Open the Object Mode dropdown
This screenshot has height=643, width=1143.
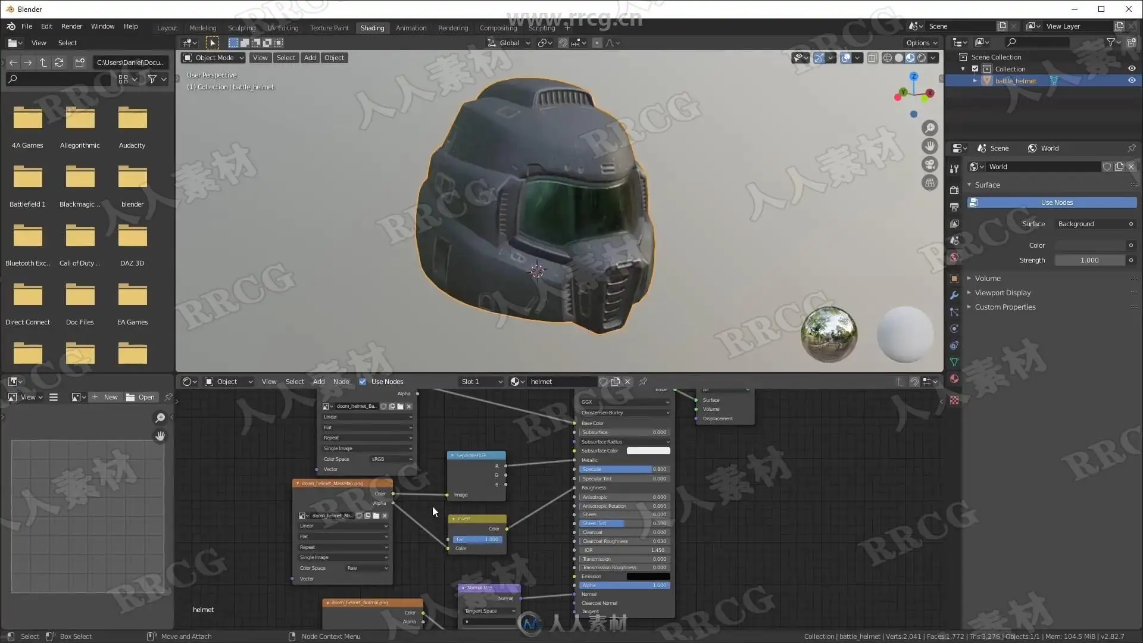point(214,58)
